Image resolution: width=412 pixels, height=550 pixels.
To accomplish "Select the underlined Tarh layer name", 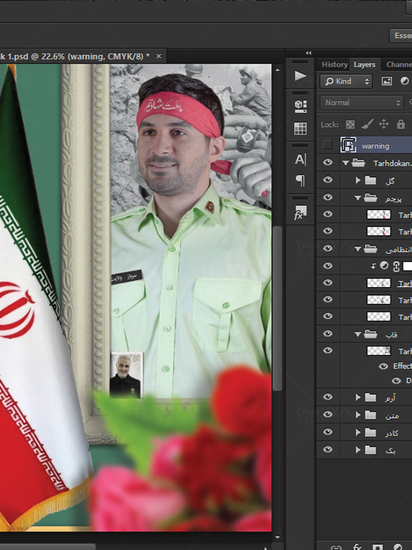I will tap(404, 284).
